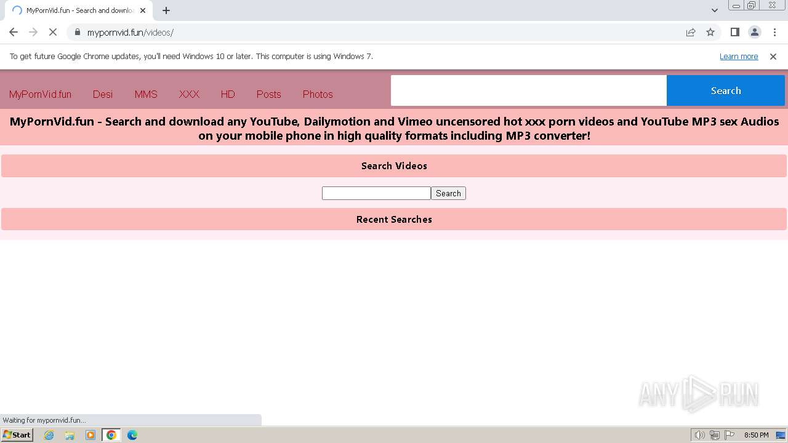Image resolution: width=788 pixels, height=443 pixels.
Task: Launch Internet Explorer from taskbar
Action: coord(49,435)
